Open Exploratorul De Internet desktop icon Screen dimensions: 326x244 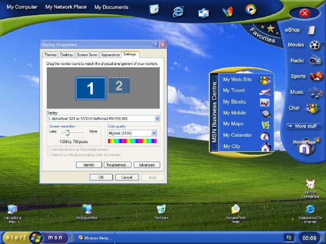coord(310,214)
